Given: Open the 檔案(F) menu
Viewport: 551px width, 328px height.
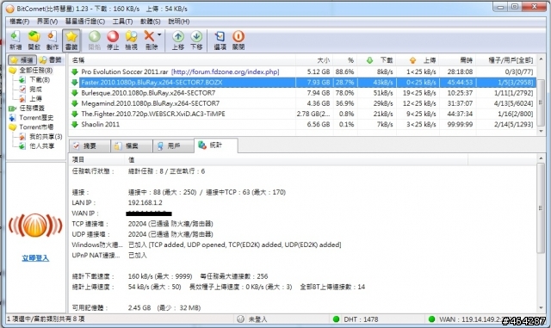Looking at the screenshot, I should pos(19,22).
